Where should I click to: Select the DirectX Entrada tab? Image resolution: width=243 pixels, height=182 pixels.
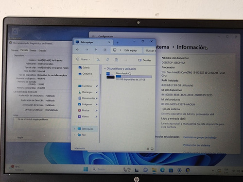[42, 50]
